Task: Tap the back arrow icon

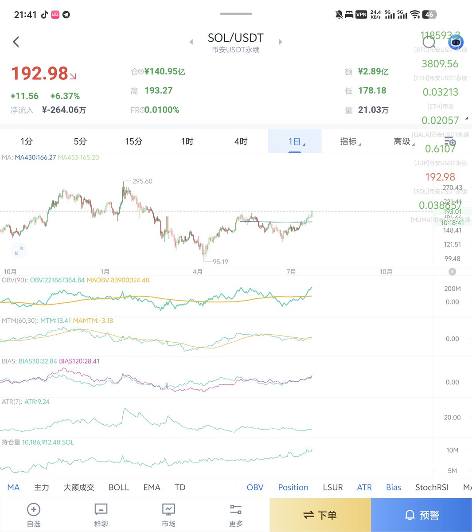Action: tap(16, 42)
